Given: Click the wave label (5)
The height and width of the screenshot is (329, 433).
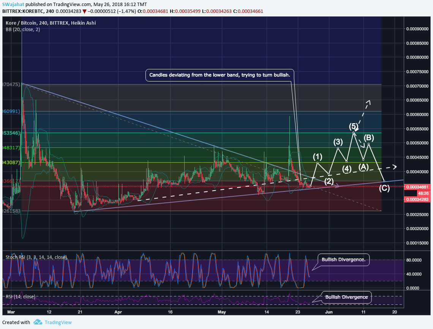Looking at the screenshot, I should [354, 127].
